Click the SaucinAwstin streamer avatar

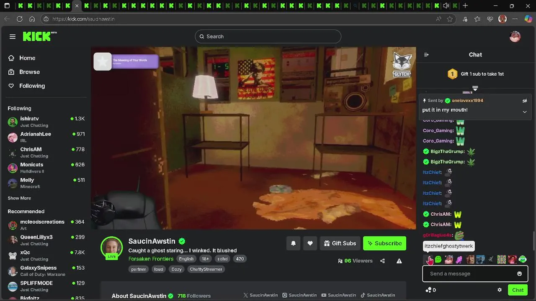[x=111, y=247]
